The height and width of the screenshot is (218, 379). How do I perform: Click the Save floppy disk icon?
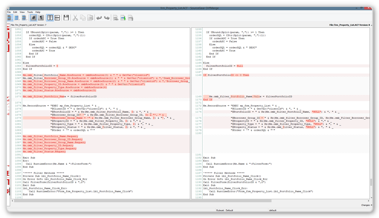(x=66, y=18)
